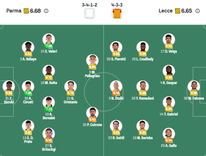Click Parma's yellow 6.68 rating square
This screenshot has width=206, height=156.
pyautogui.click(x=26, y=11)
